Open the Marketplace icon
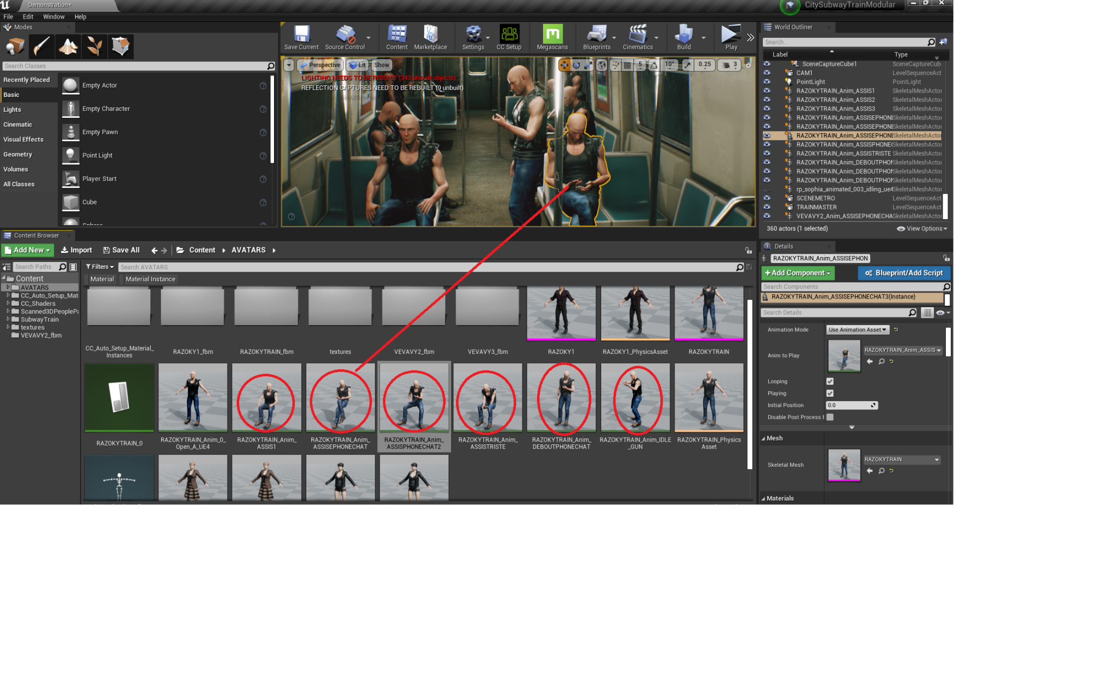 (x=431, y=37)
